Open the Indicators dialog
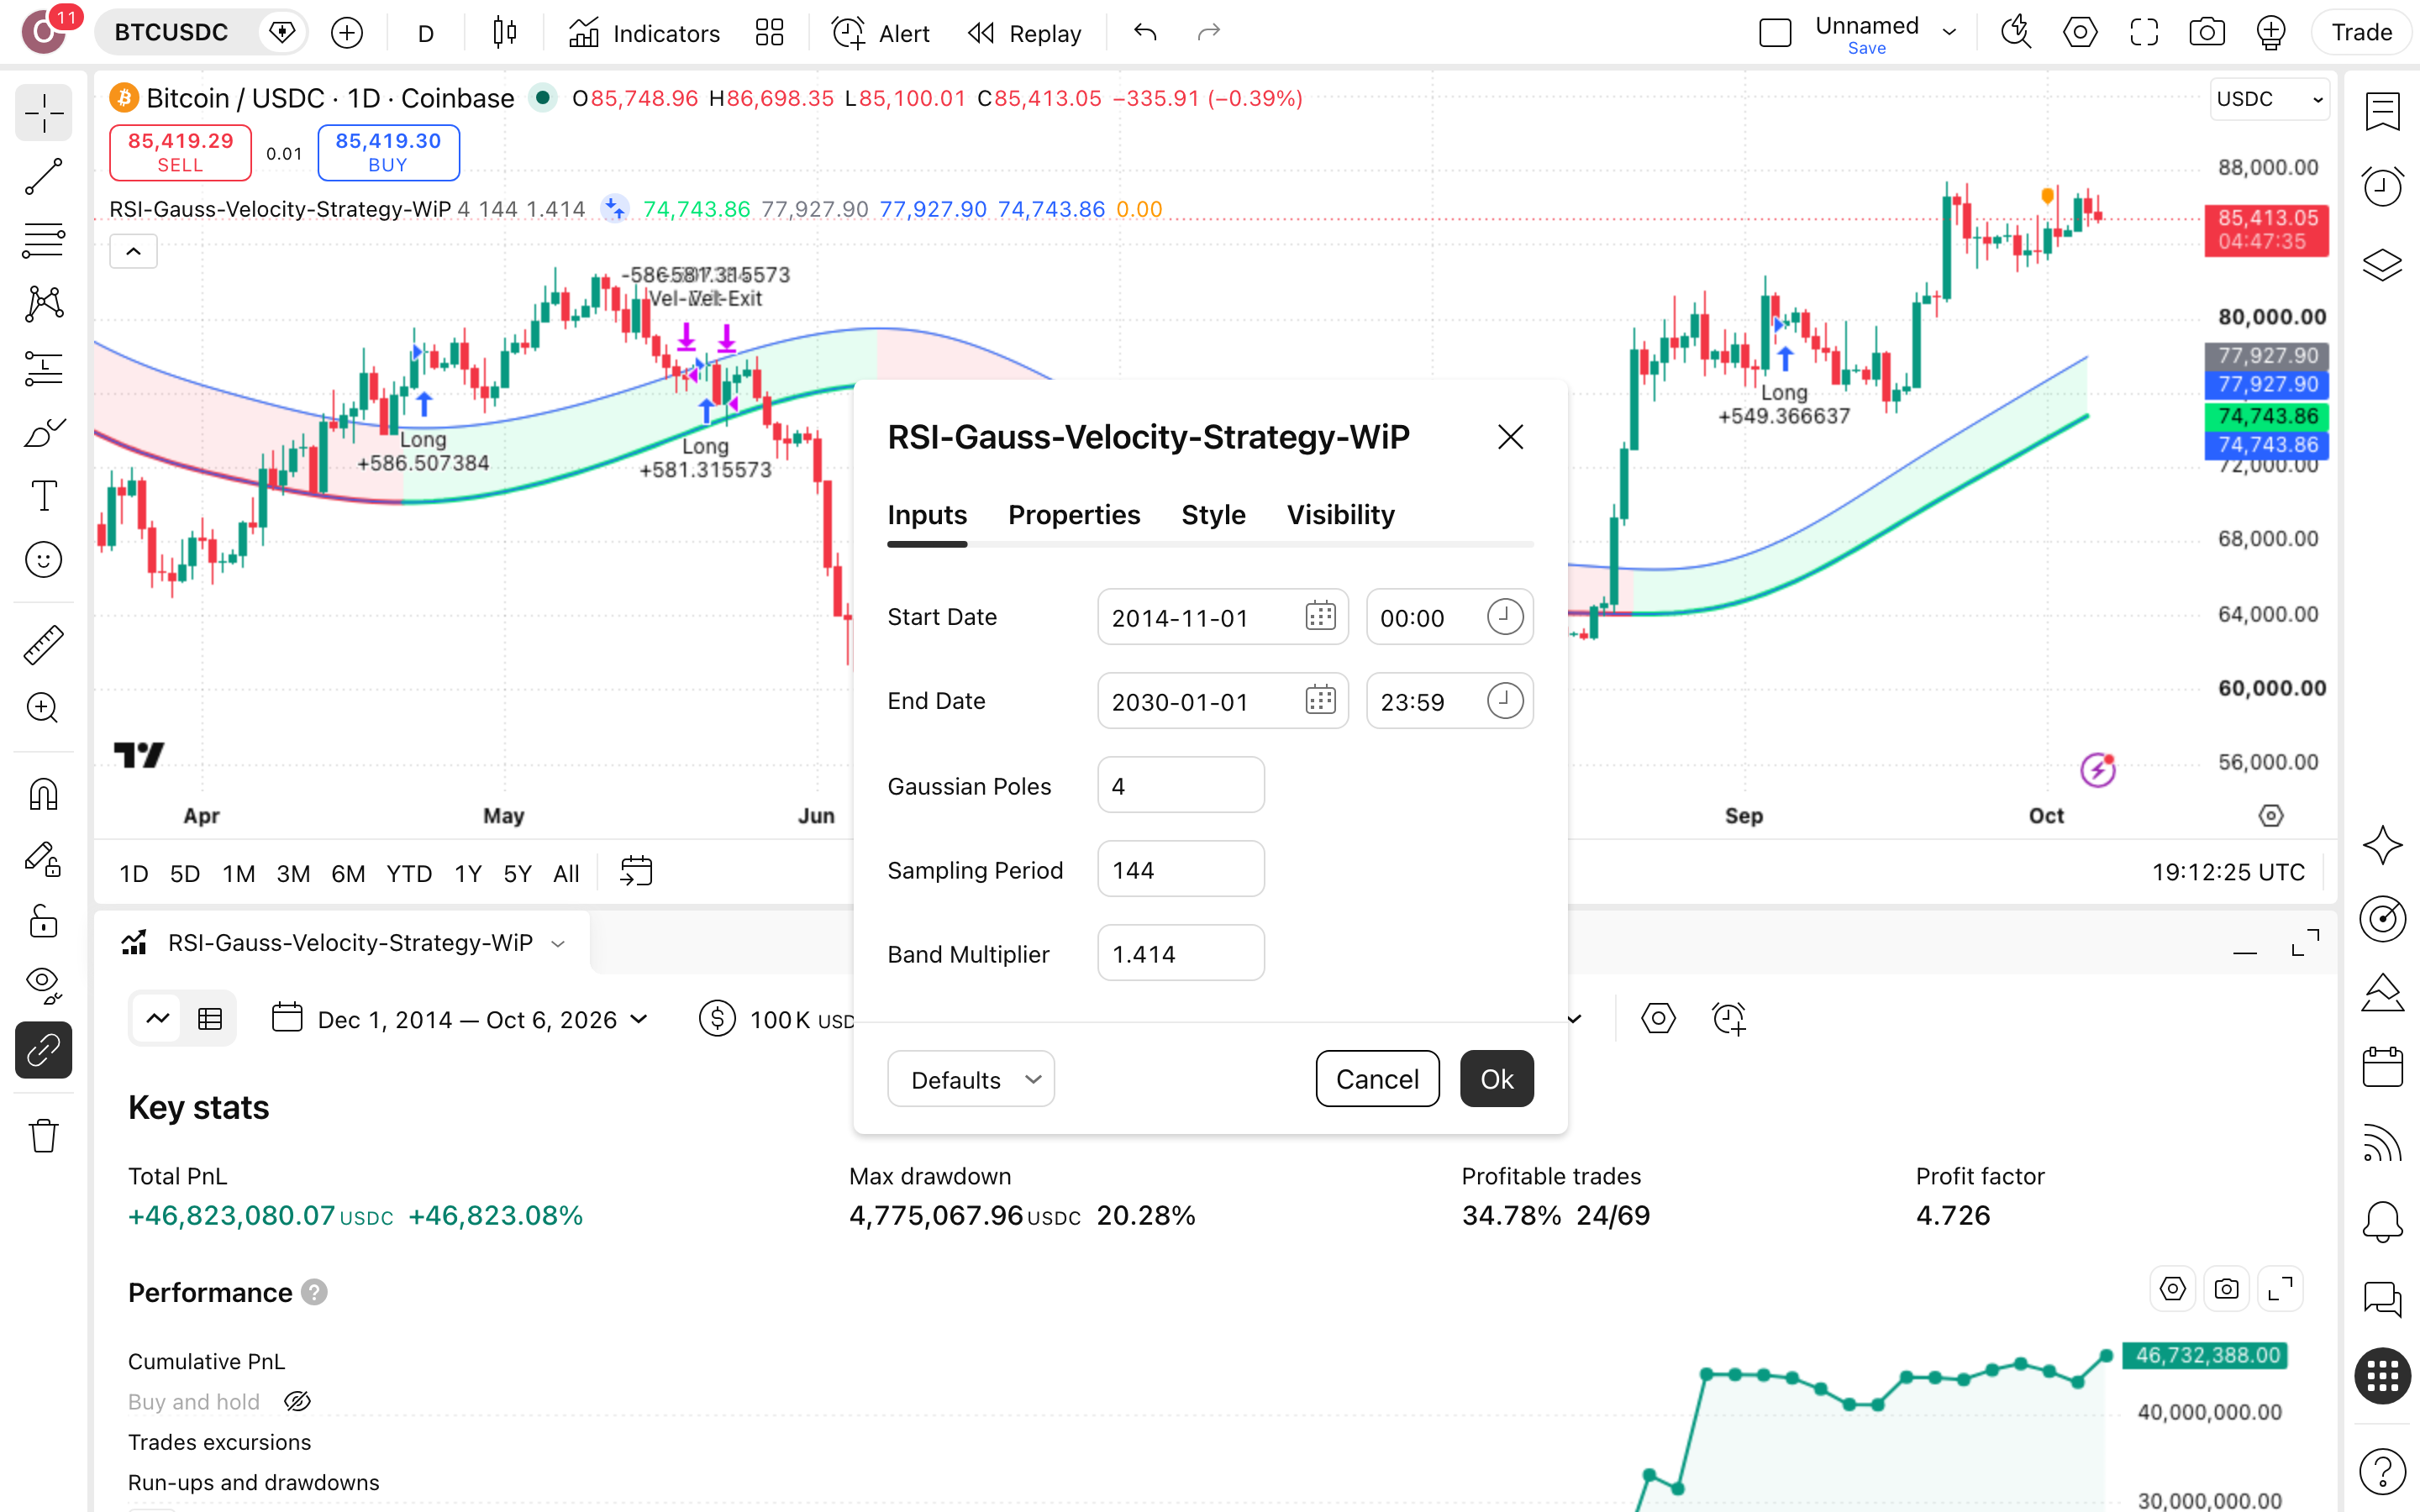The height and width of the screenshot is (1512, 2420). click(x=644, y=33)
